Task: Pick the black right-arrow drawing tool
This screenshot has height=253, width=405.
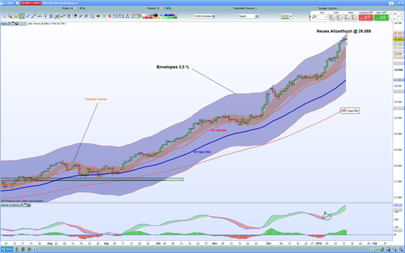Action: pyautogui.click(x=98, y=16)
